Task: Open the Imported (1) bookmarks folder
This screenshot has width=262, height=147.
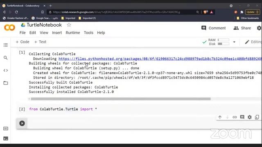Action: 87,18
